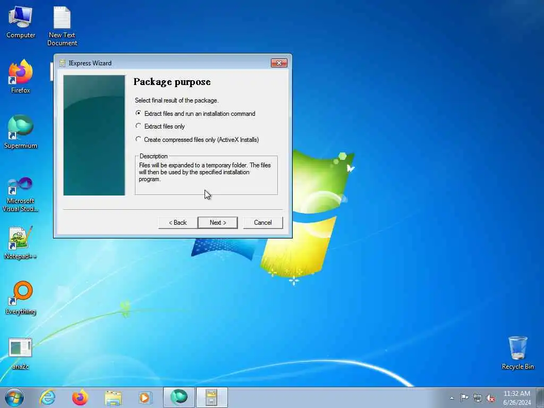Go to the next wizard page
Screen dimensions: 544x408
[x=217, y=223]
